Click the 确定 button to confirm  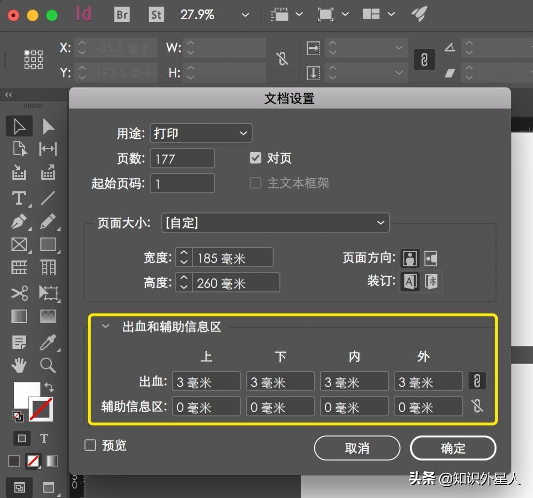[453, 448]
